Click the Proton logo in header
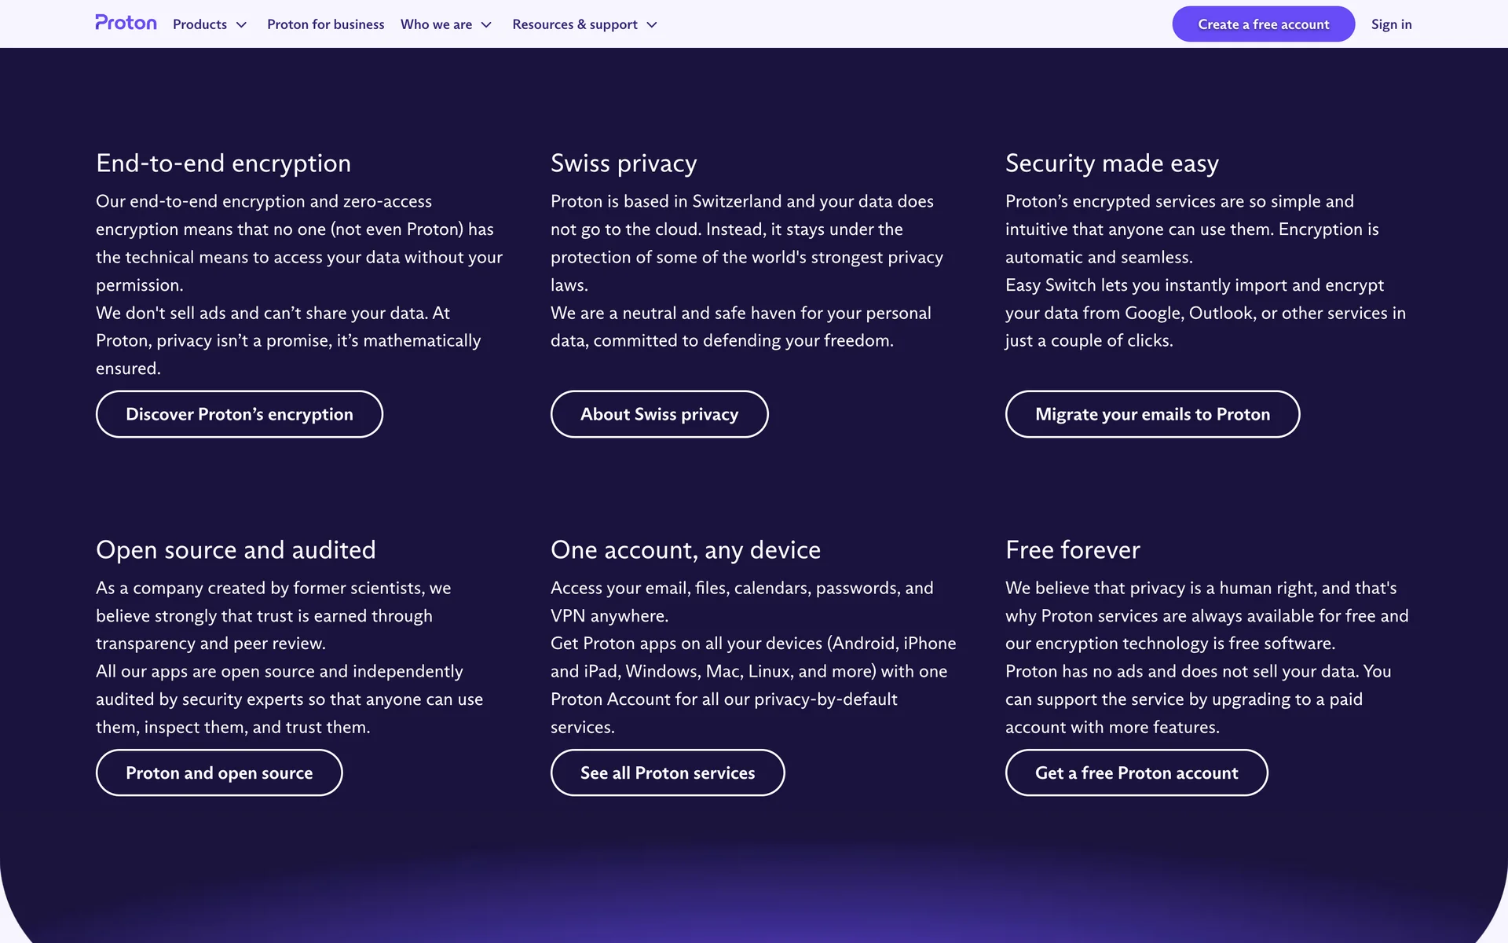The height and width of the screenshot is (943, 1508). click(x=126, y=24)
